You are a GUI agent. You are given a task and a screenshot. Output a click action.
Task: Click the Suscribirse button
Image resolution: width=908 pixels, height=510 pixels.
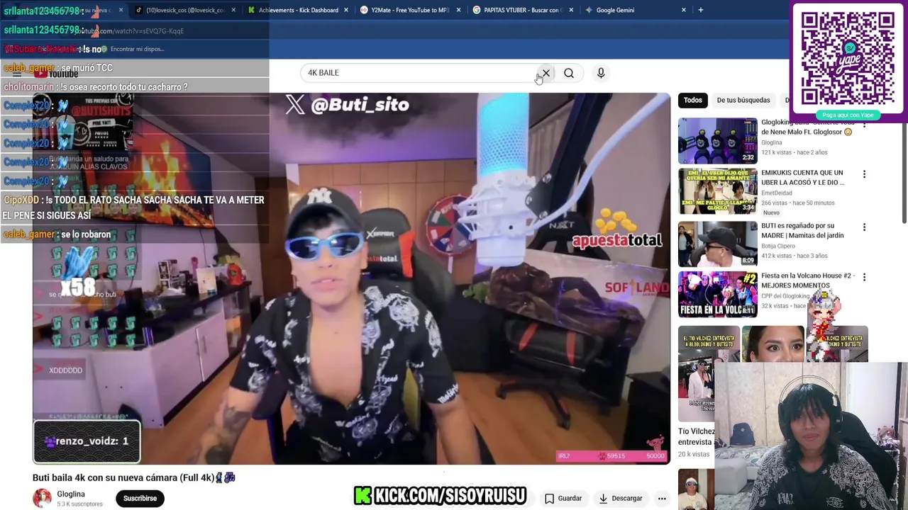(x=140, y=498)
